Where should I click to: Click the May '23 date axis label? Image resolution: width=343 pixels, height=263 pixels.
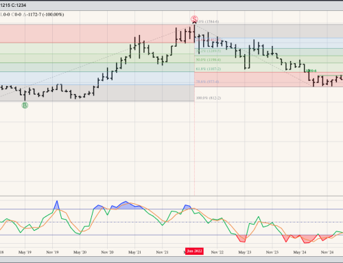[245, 252]
